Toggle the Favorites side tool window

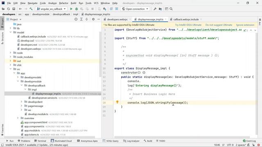coord(2,130)
